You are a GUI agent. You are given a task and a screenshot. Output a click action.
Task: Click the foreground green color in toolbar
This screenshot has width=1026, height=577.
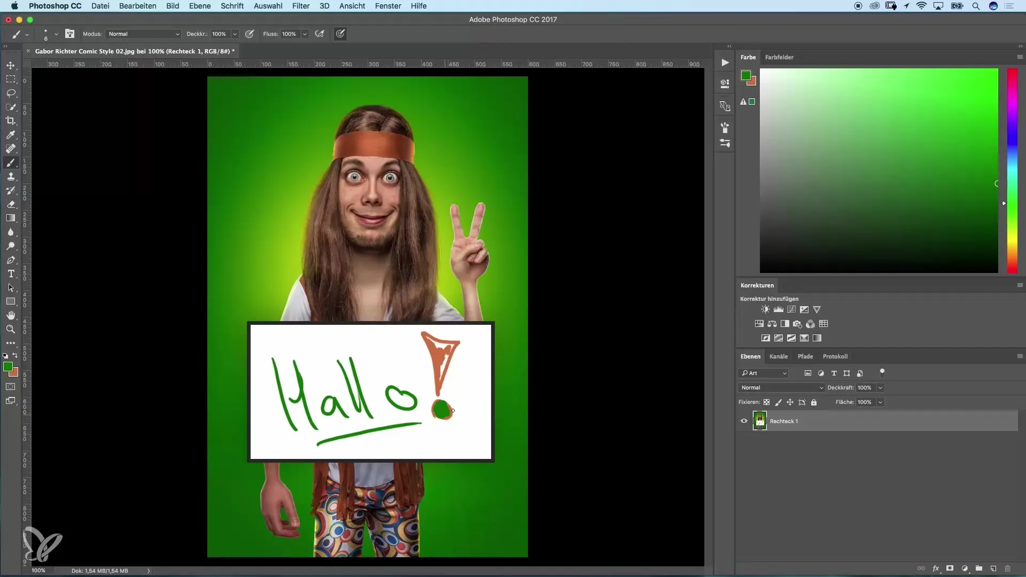click(x=7, y=367)
